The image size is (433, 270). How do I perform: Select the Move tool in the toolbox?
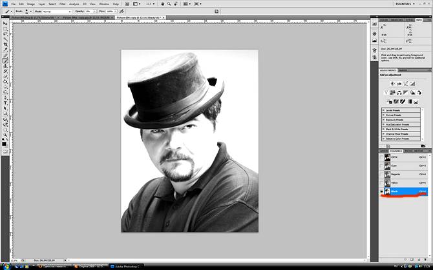5,24
